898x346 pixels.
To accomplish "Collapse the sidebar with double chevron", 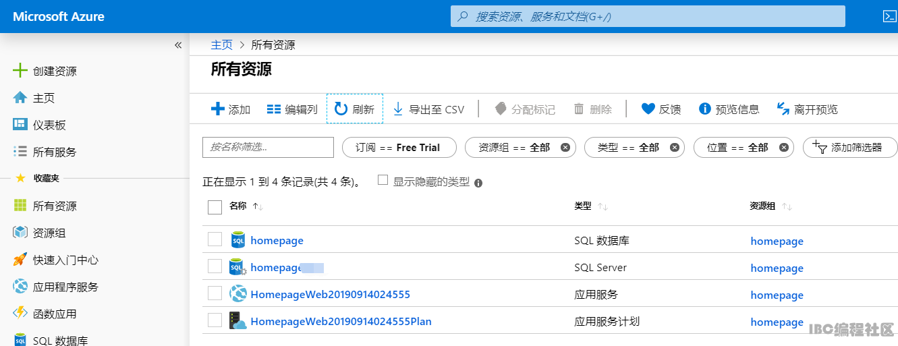I will point(178,45).
